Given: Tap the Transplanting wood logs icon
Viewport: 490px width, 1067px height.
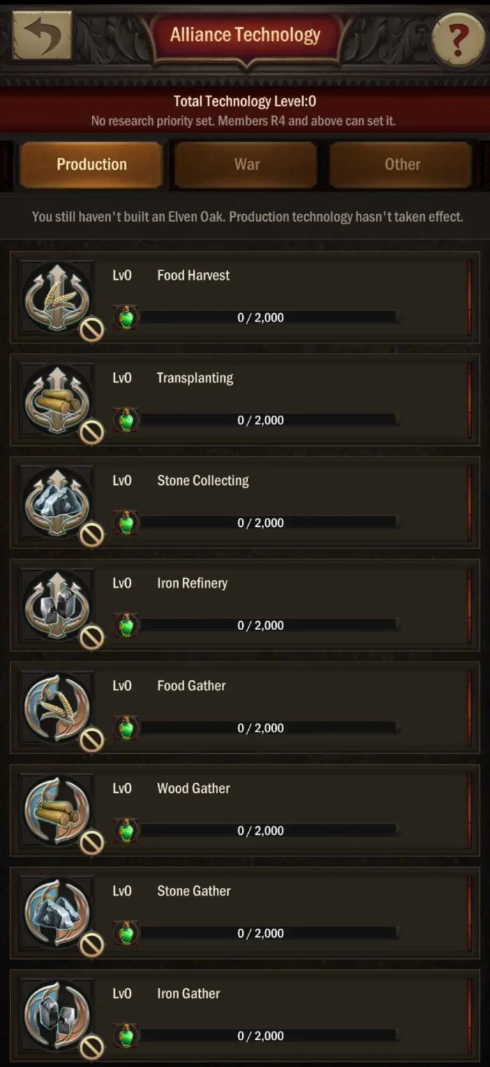Looking at the screenshot, I should click(x=57, y=400).
